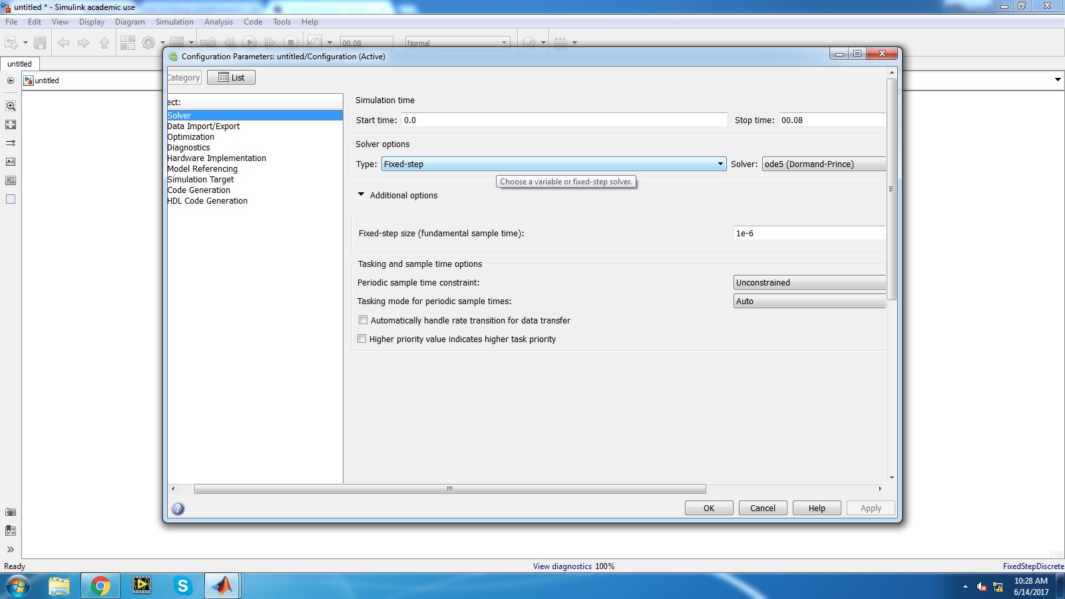The image size is (1065, 599).
Task: Open the Solver ode5 dropdown
Action: point(824,164)
